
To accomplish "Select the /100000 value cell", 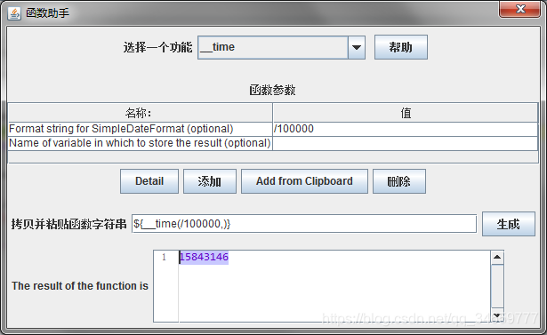I will pyautogui.click(x=405, y=129).
